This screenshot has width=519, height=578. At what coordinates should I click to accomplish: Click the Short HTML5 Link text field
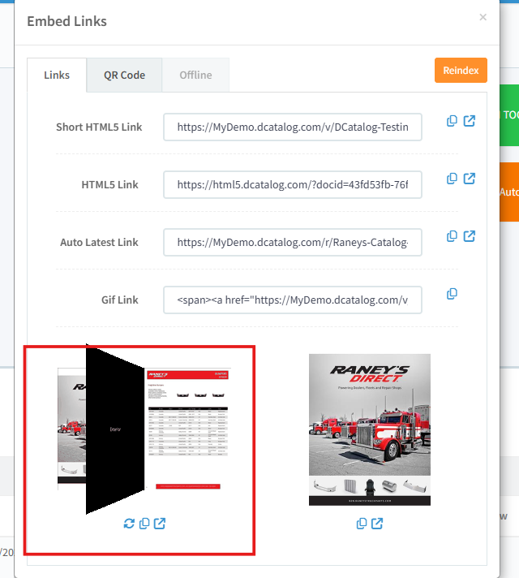(292, 127)
